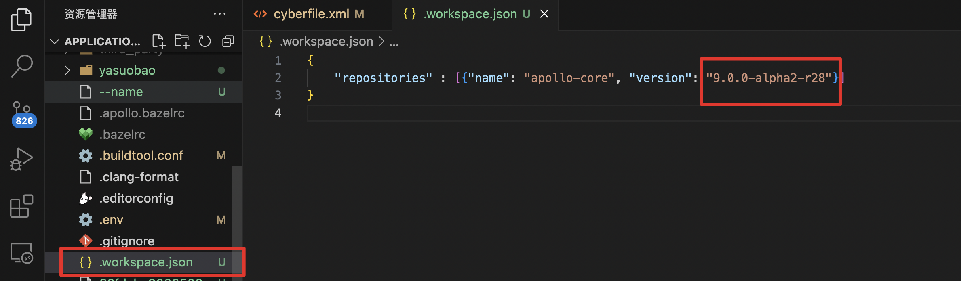Click the explorer vertical scrollbar
Screen dimensions: 961x281
click(237, 202)
